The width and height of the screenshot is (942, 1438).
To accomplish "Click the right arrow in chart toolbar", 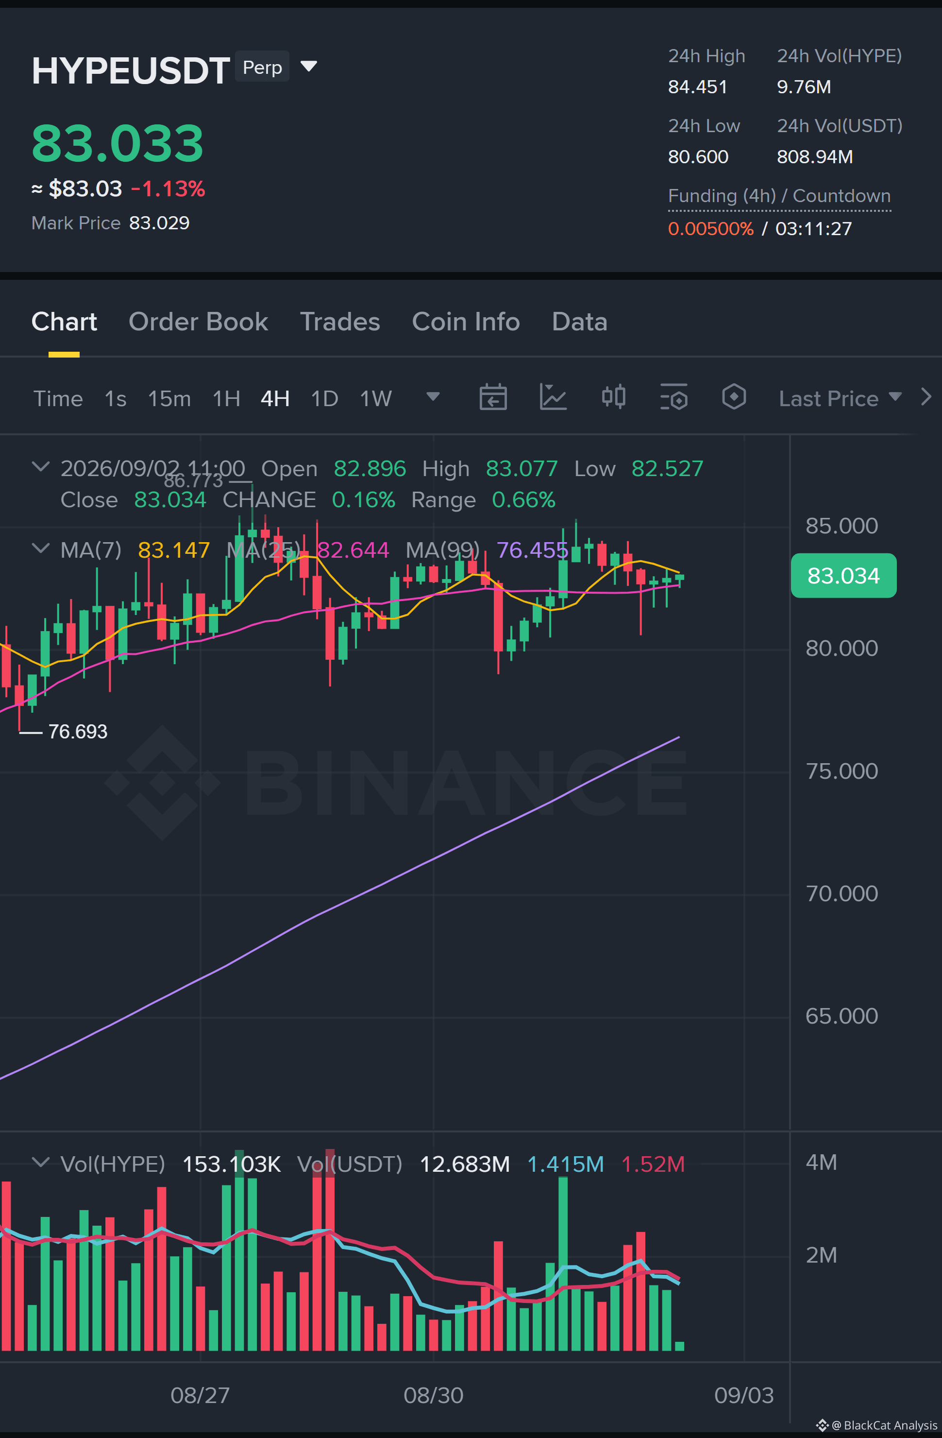I will pos(925,397).
